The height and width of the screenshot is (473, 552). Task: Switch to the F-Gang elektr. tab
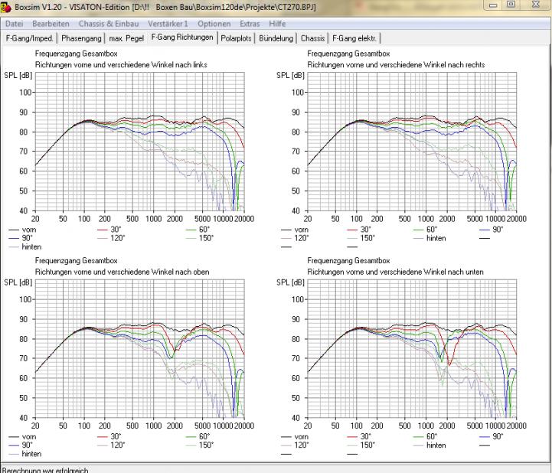(x=354, y=38)
